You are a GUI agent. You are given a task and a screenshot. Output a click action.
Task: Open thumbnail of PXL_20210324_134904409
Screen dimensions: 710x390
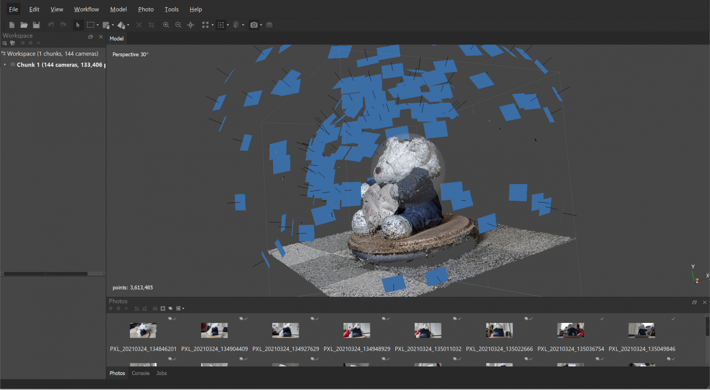(214, 330)
